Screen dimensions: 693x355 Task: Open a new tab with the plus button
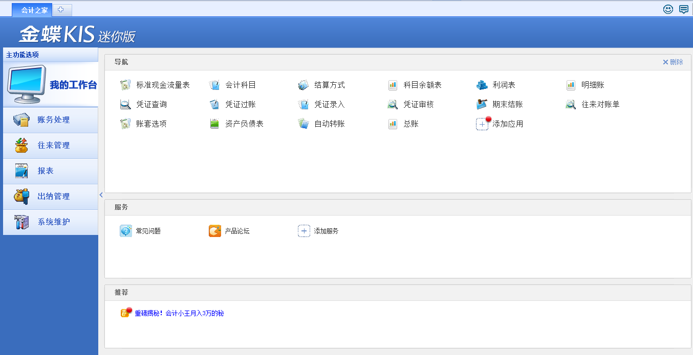pyautogui.click(x=61, y=9)
